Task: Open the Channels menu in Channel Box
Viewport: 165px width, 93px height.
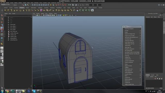Action: [x=148, y=17]
